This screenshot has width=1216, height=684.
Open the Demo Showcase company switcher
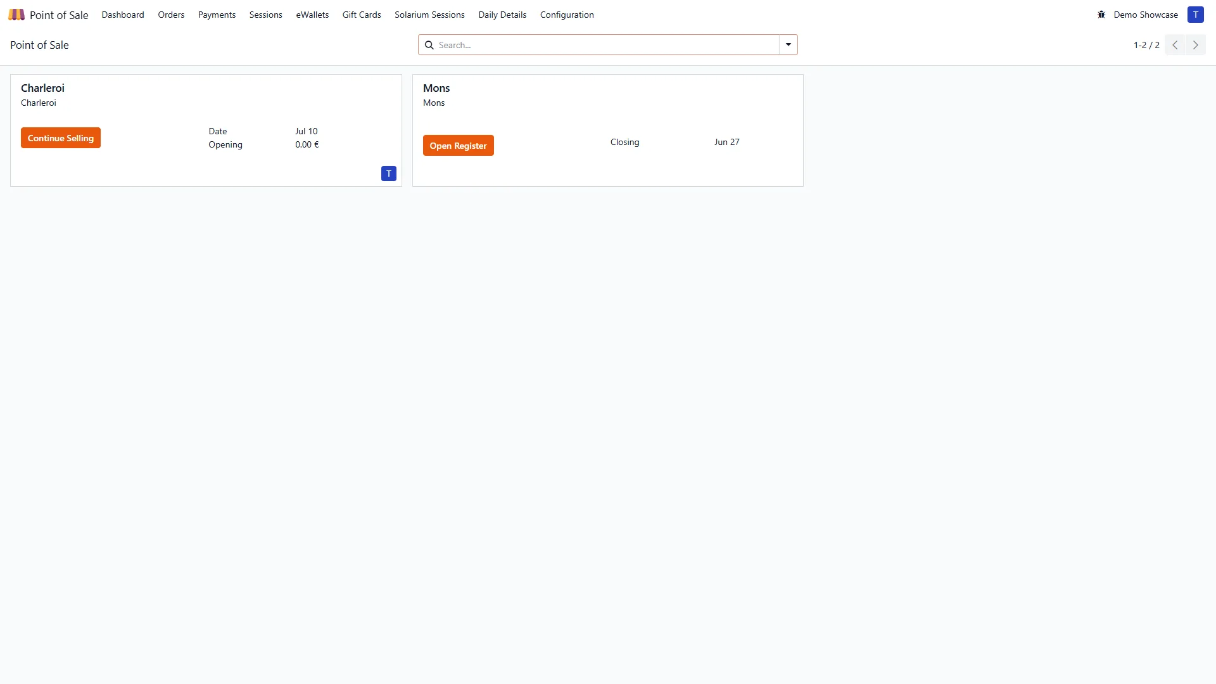pos(1146,15)
